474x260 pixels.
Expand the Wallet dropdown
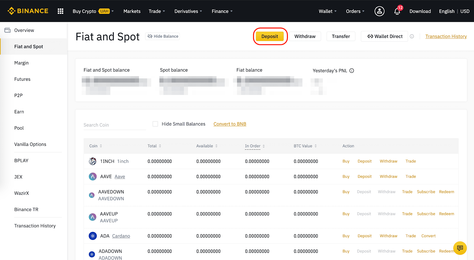[328, 11]
